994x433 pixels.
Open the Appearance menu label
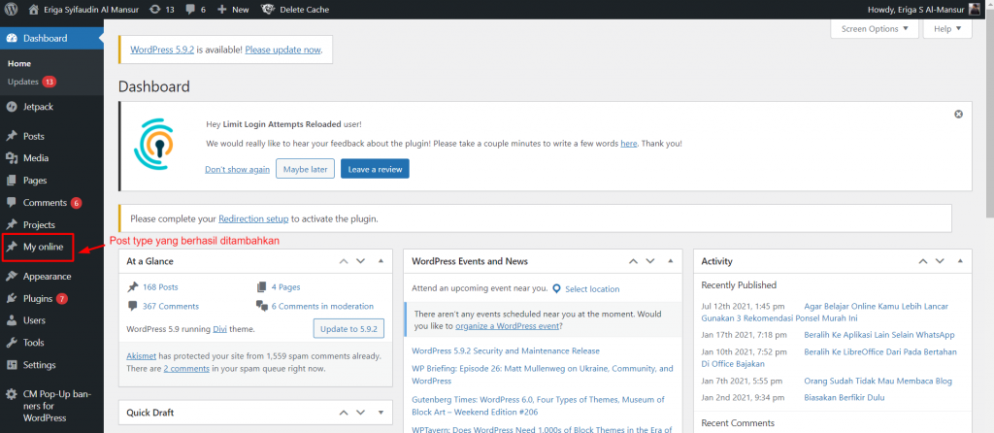pyautogui.click(x=47, y=277)
